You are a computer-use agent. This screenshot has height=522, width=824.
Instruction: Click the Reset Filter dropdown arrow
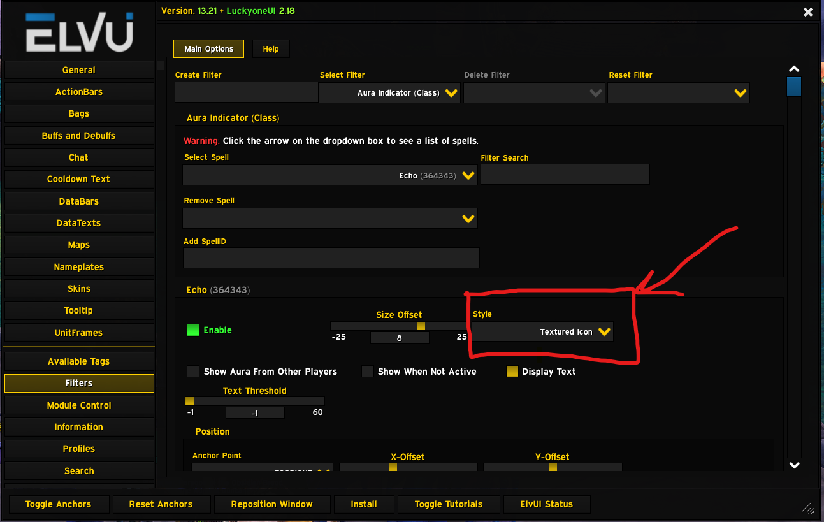tap(740, 93)
